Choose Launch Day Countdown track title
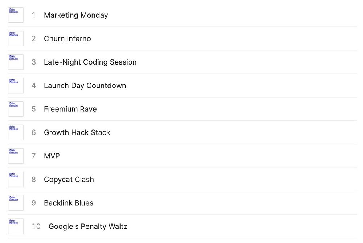Viewport: 363px width, 243px height. point(85,86)
